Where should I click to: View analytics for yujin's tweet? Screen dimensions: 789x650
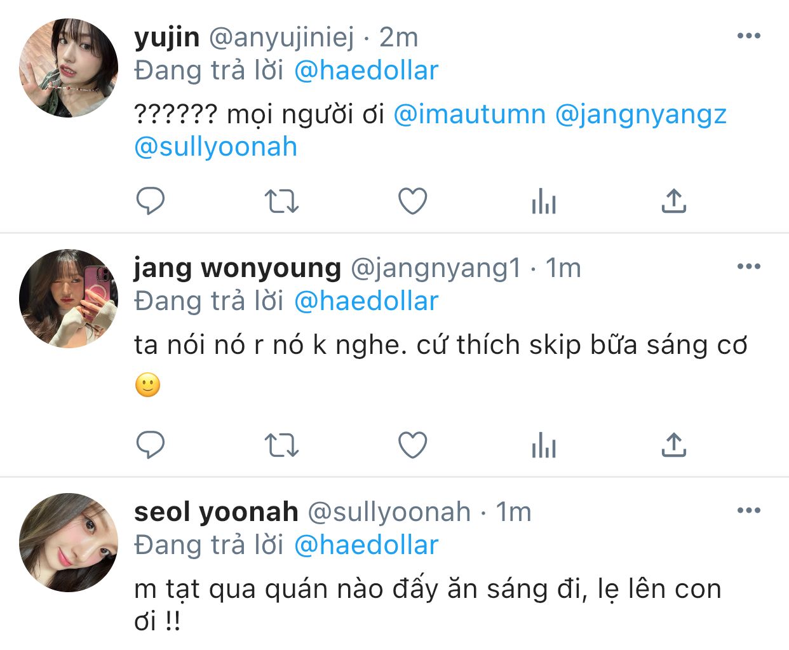coord(544,202)
